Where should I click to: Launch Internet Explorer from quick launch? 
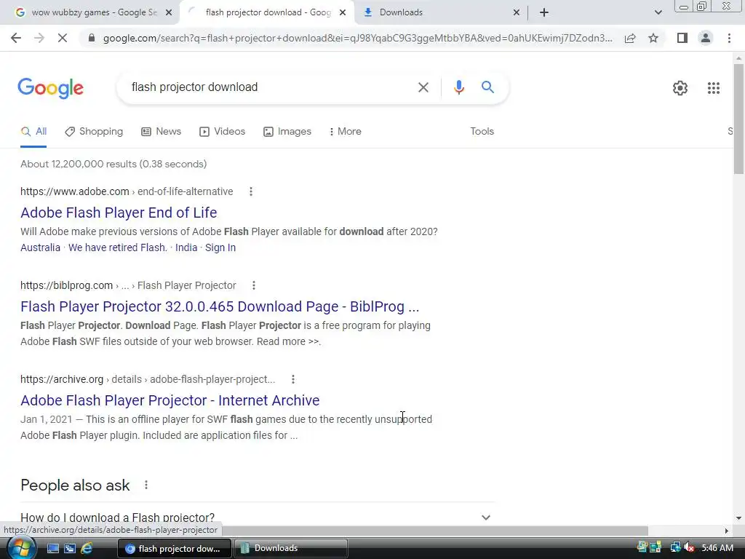(x=87, y=549)
